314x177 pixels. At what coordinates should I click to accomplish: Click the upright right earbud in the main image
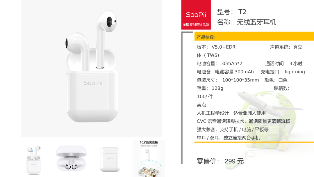click(x=106, y=39)
